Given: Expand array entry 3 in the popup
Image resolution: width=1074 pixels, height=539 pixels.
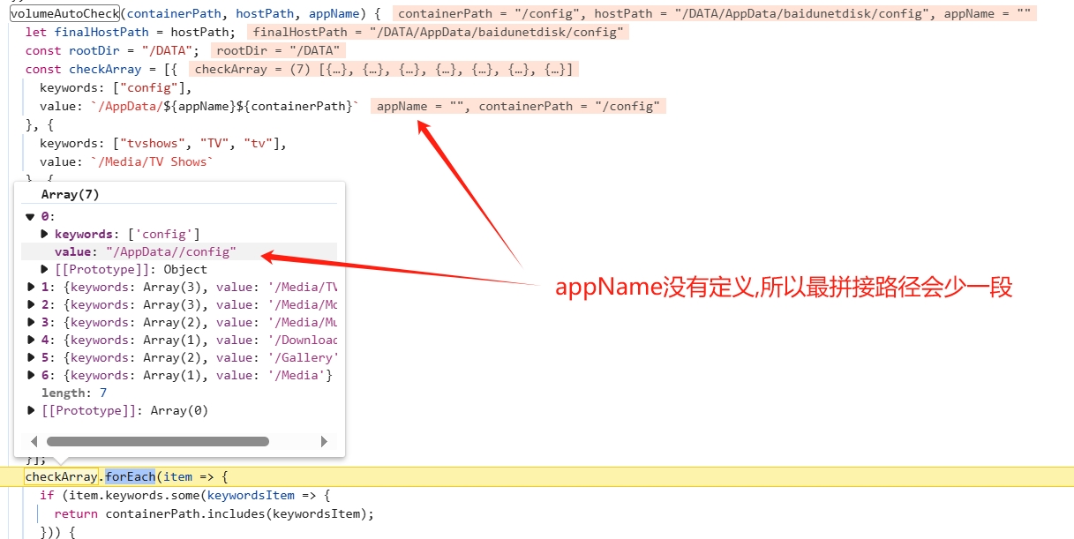Looking at the screenshot, I should point(32,322).
